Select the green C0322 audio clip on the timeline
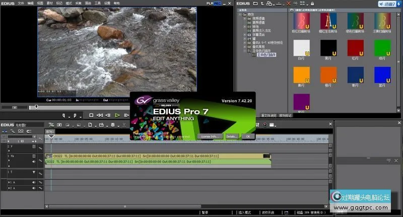 [x=151, y=162]
